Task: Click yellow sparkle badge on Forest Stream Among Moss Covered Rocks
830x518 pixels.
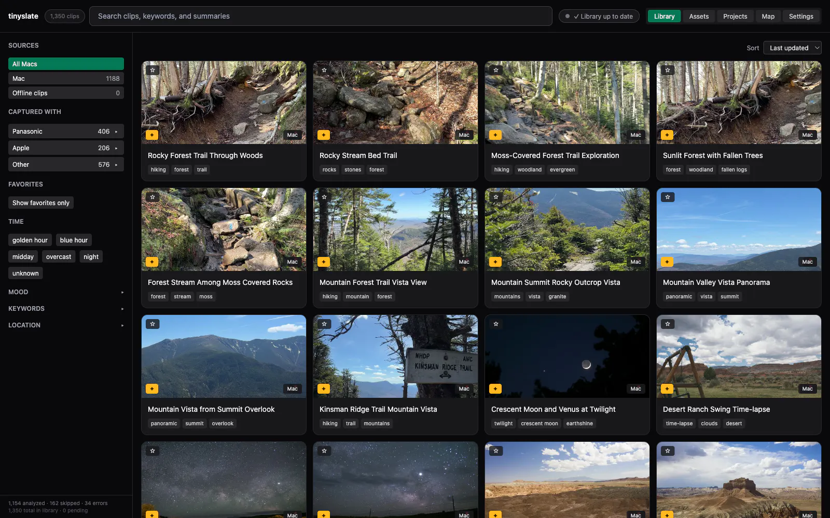Action: point(152,262)
